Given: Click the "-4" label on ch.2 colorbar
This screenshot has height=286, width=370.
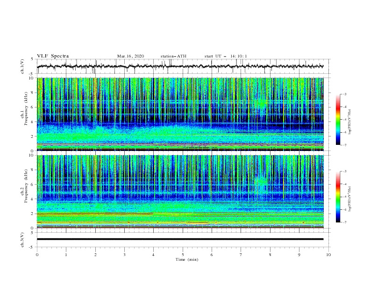Looking at the screenshot, I should point(344,184).
